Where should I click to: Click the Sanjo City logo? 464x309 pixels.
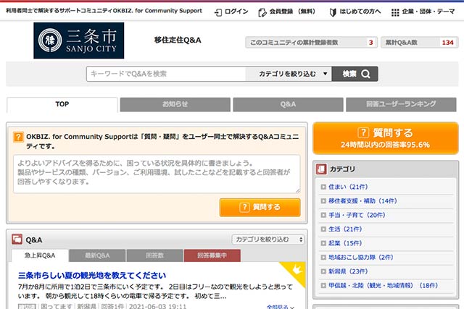79,41
